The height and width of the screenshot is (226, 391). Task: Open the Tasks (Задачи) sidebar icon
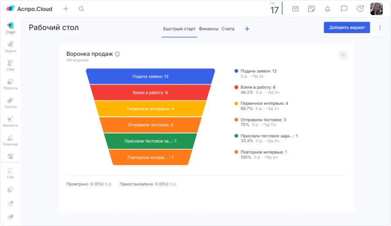pos(10,47)
